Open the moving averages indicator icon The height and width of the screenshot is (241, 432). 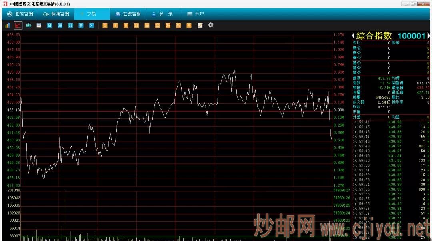pos(28,25)
